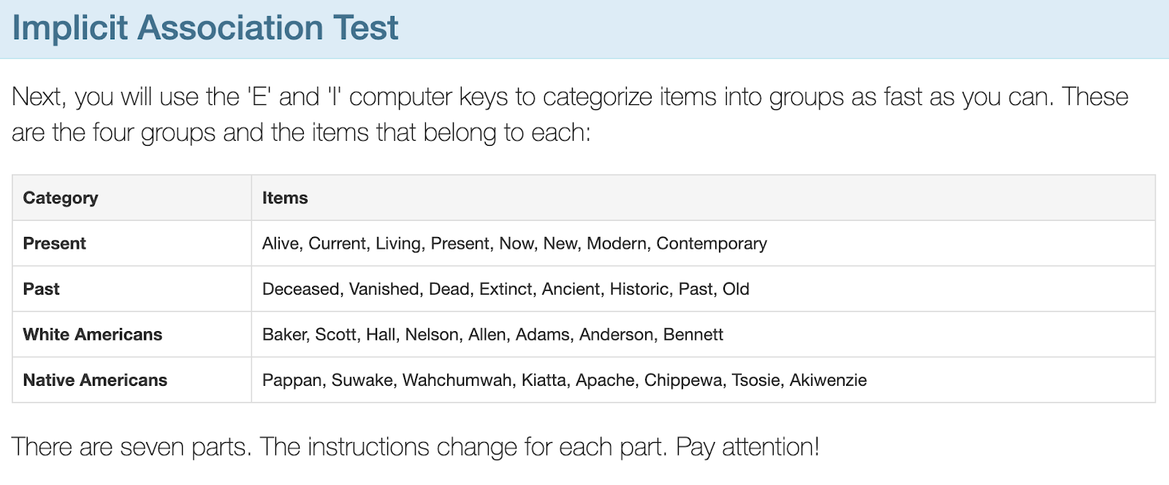Click the name Bennett in the table
1169x485 pixels.
(693, 335)
